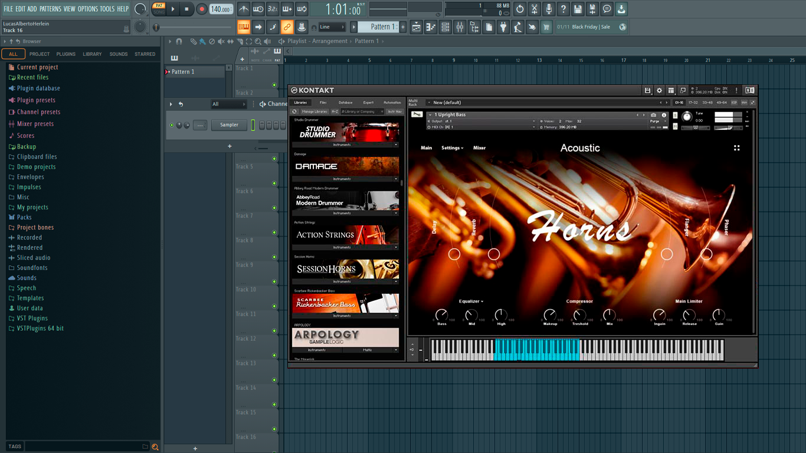
Task: Click the Play button in transport
Action: [x=173, y=9]
